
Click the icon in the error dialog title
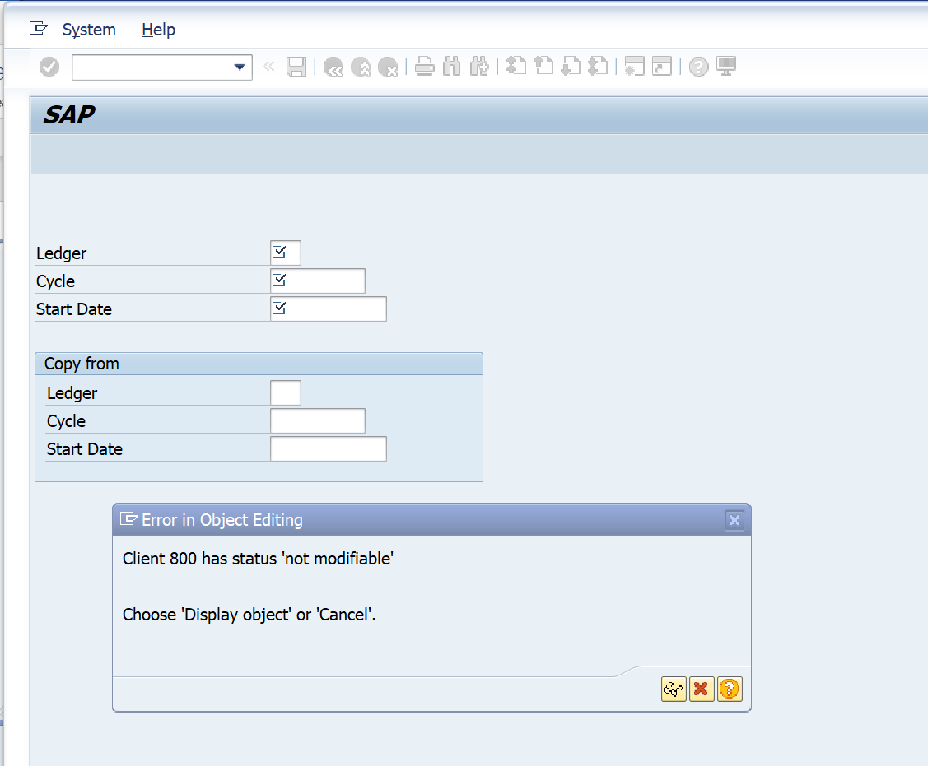(x=128, y=518)
